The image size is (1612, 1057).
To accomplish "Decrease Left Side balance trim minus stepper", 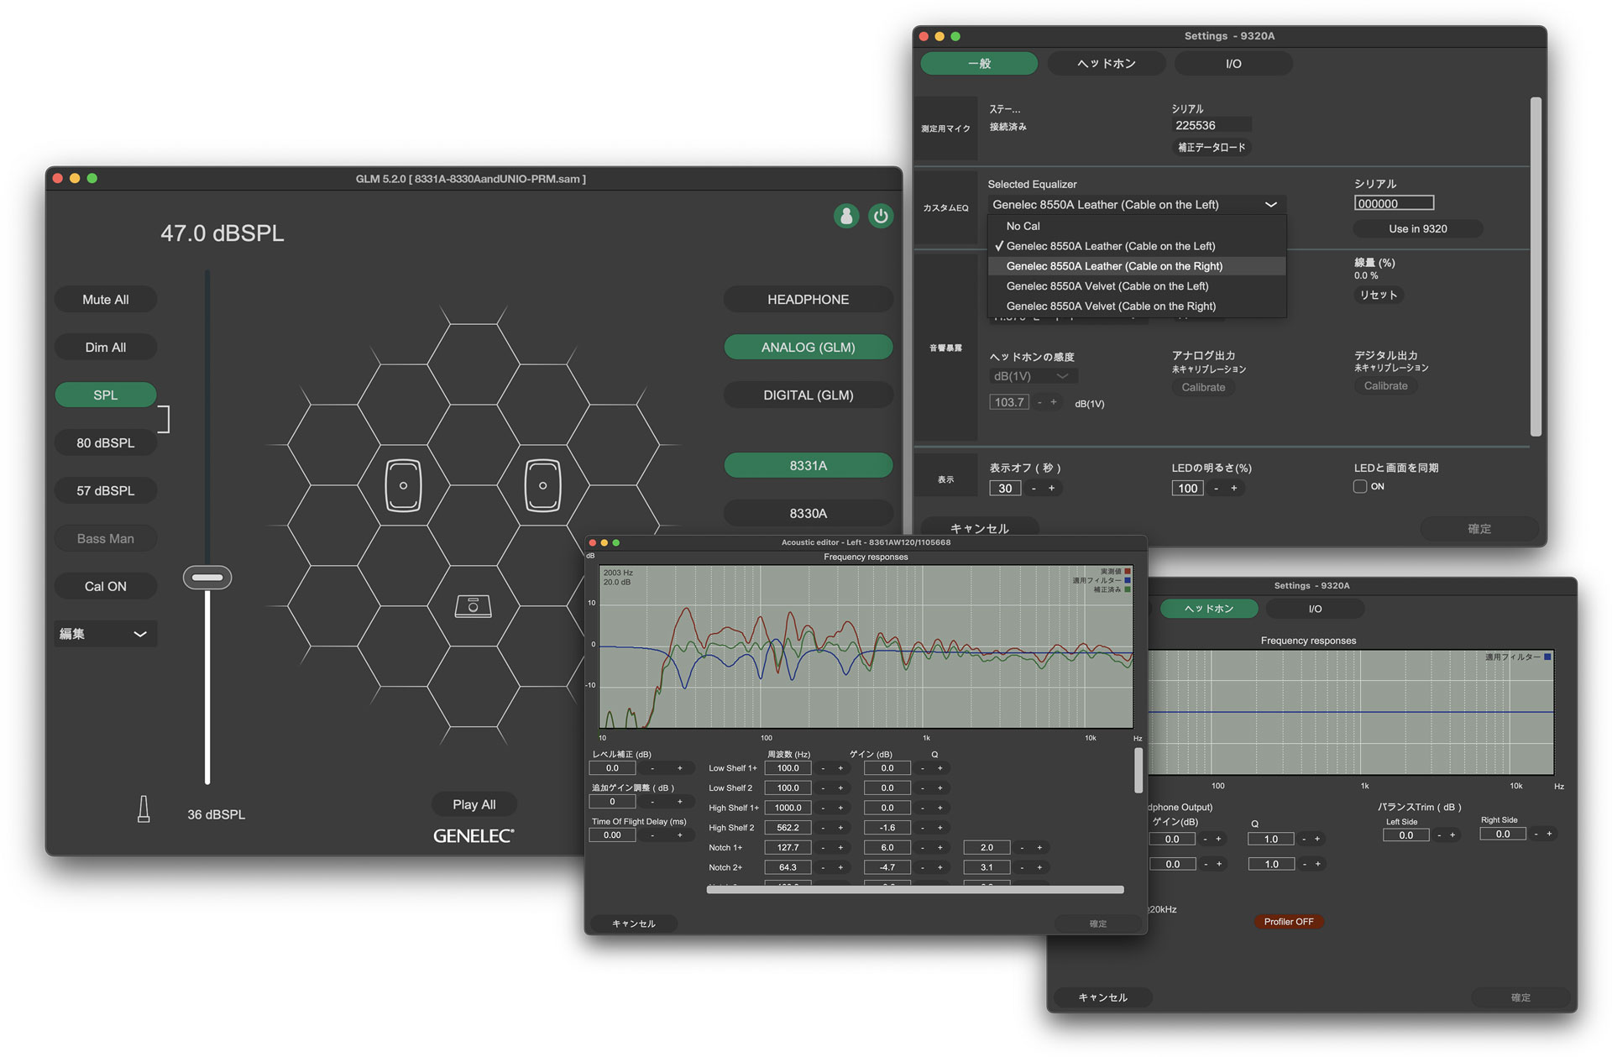I will 1439,835.
